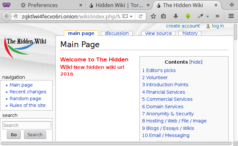Click the globe site identity icon
Screen dimensions: 238x146
pos(16,16)
